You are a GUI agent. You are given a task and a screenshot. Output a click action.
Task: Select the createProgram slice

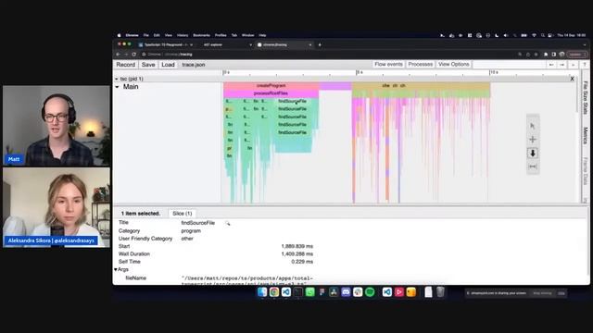[x=271, y=86]
